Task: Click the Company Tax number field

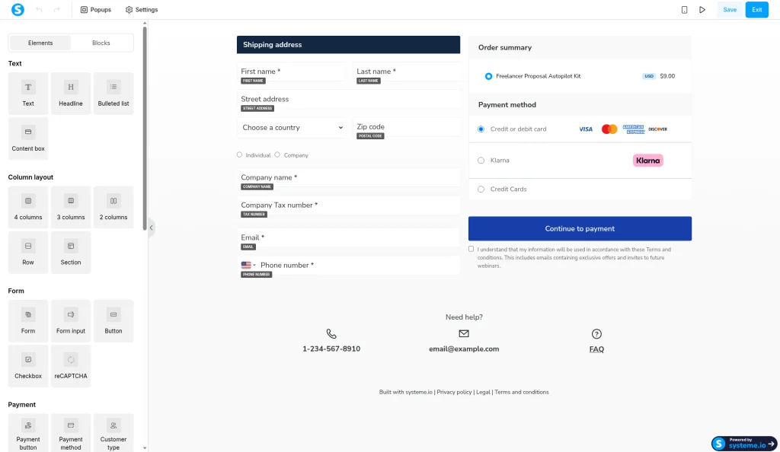Action: coord(348,205)
